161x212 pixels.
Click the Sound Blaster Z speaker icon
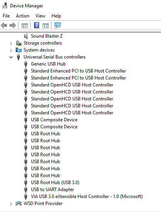click(26, 36)
